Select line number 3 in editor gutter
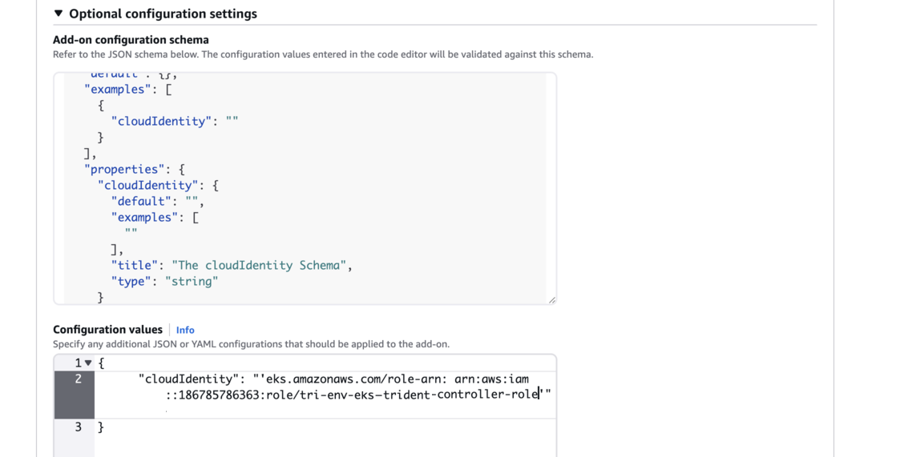The width and height of the screenshot is (900, 457). coord(78,427)
